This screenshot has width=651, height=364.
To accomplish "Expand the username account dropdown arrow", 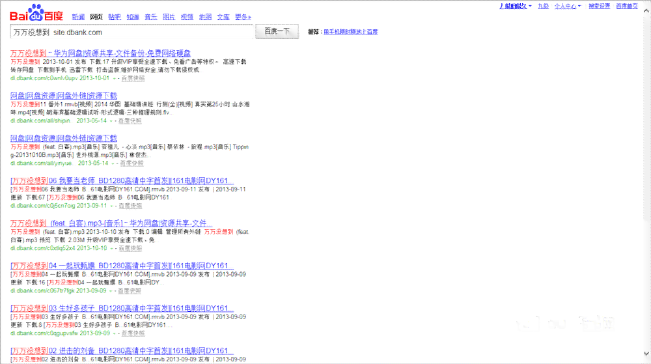I will (530, 7).
